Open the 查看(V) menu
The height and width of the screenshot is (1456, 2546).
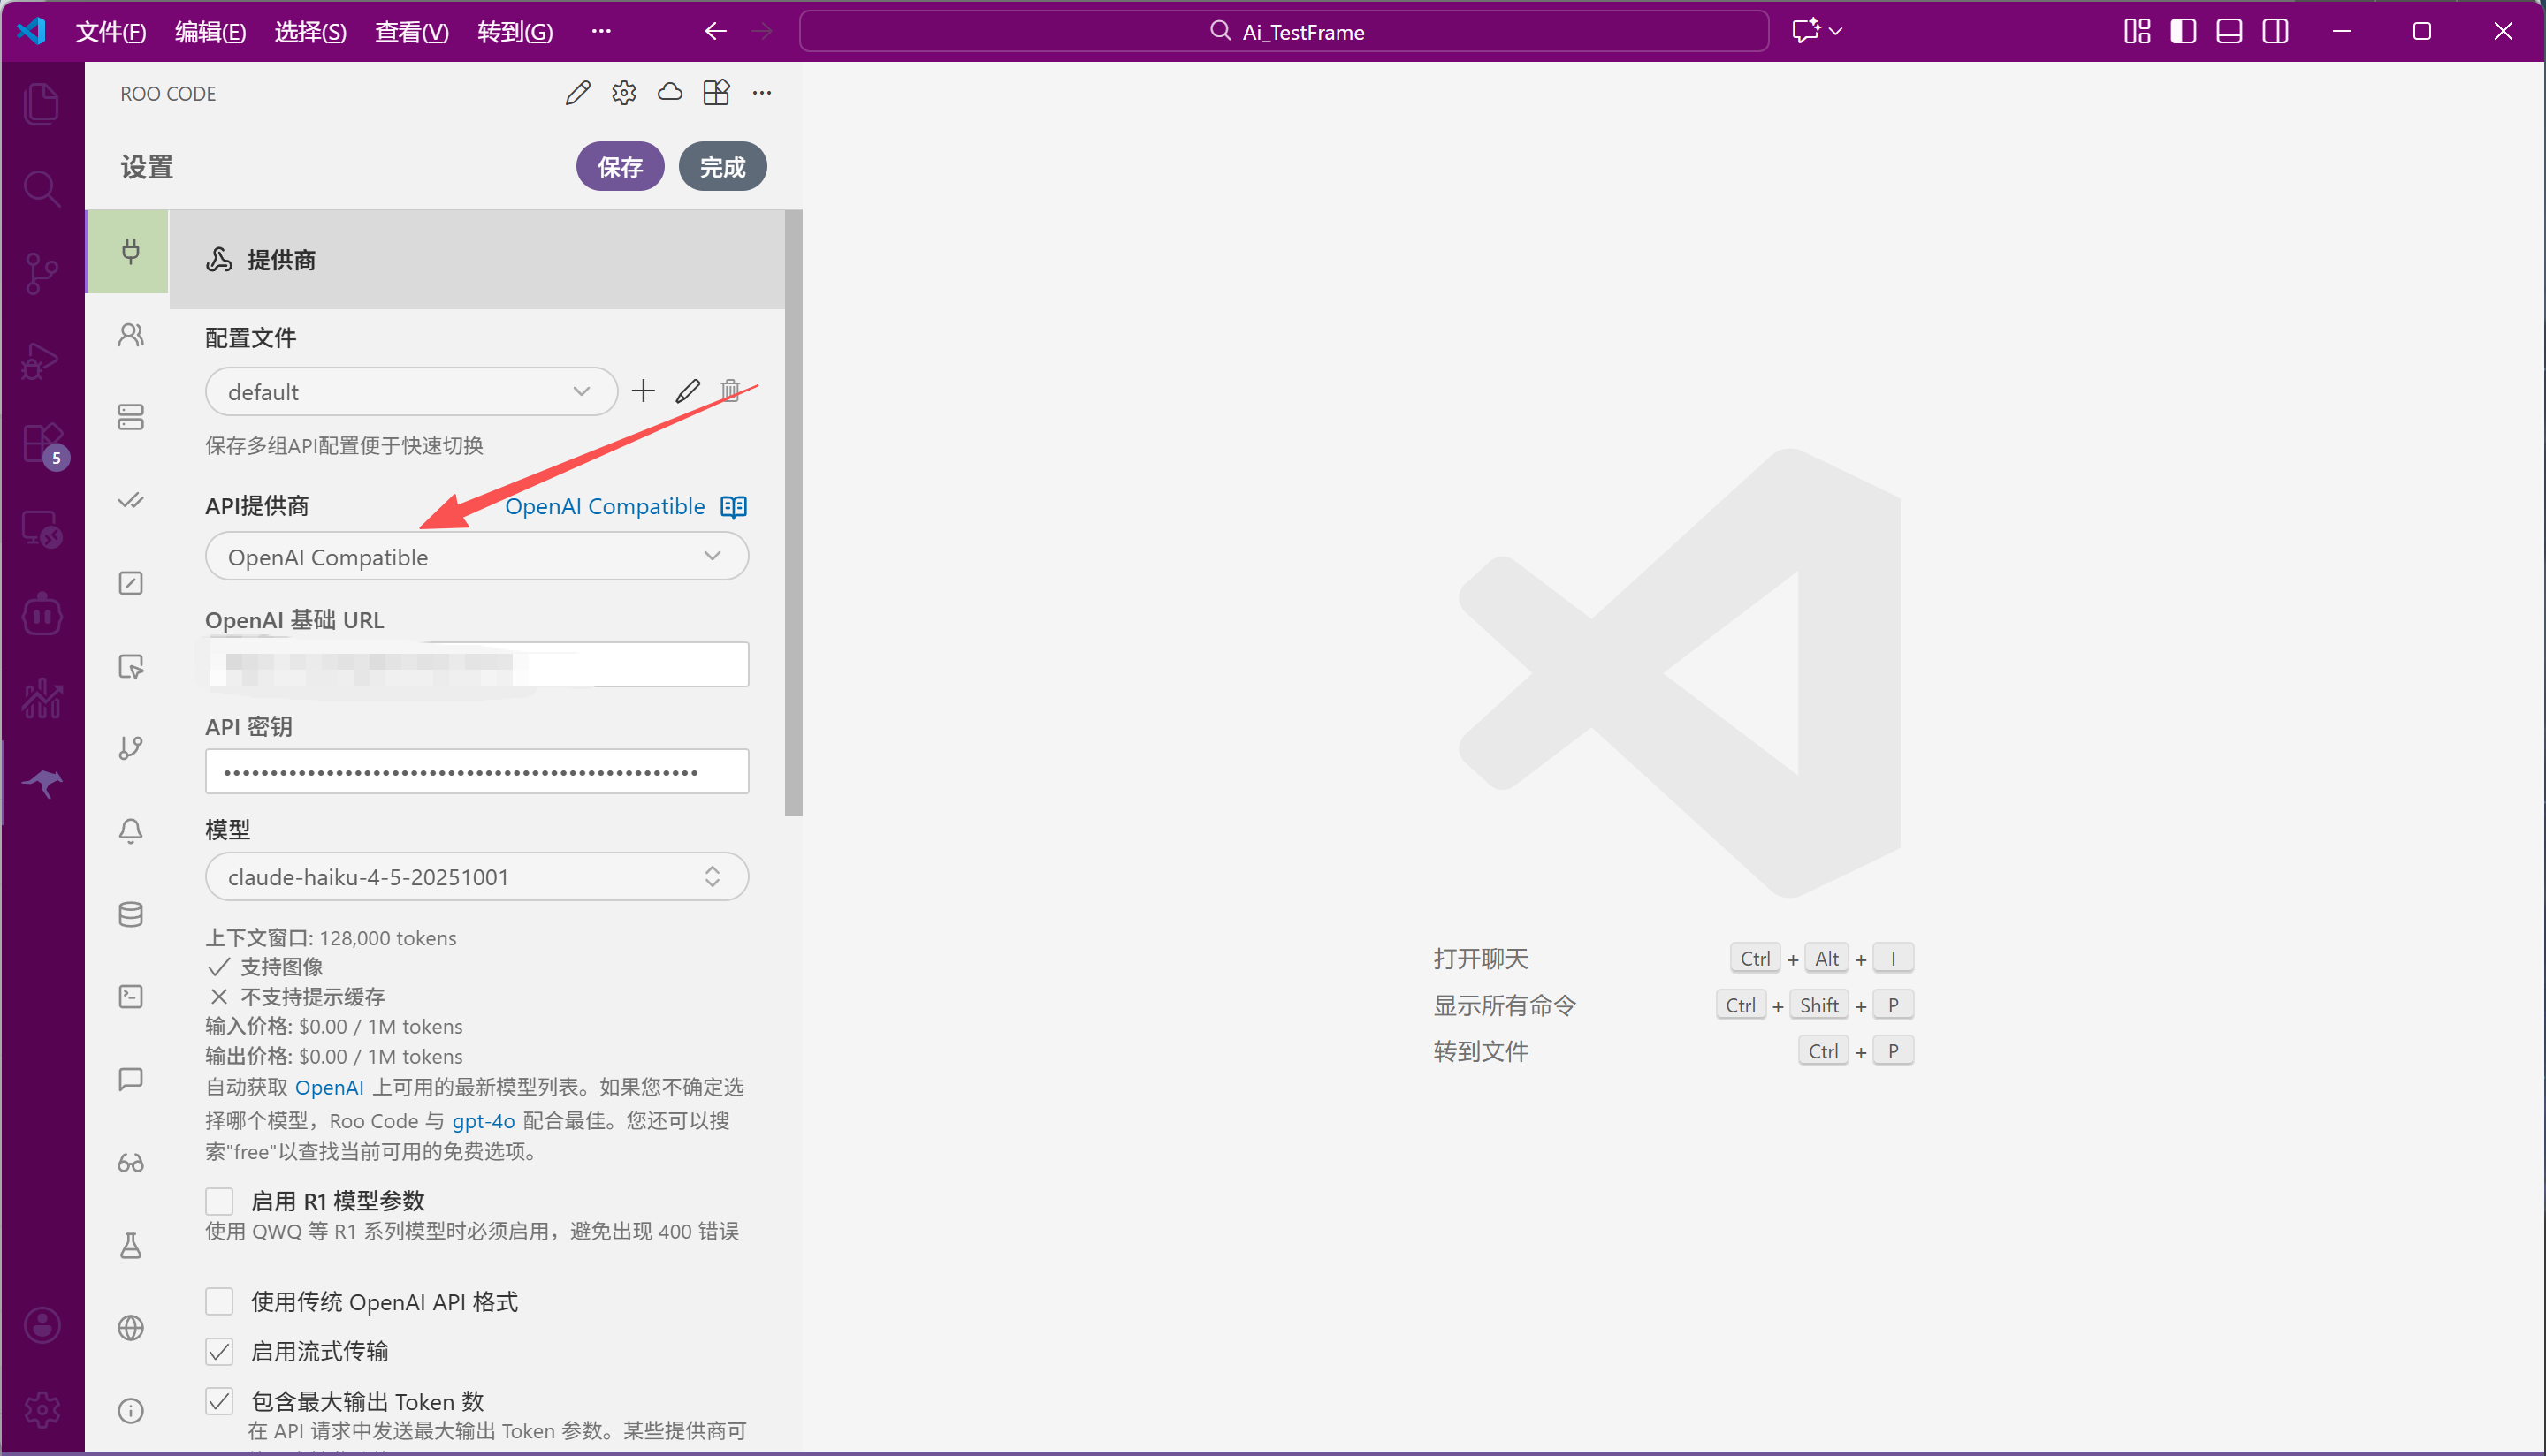[411, 32]
